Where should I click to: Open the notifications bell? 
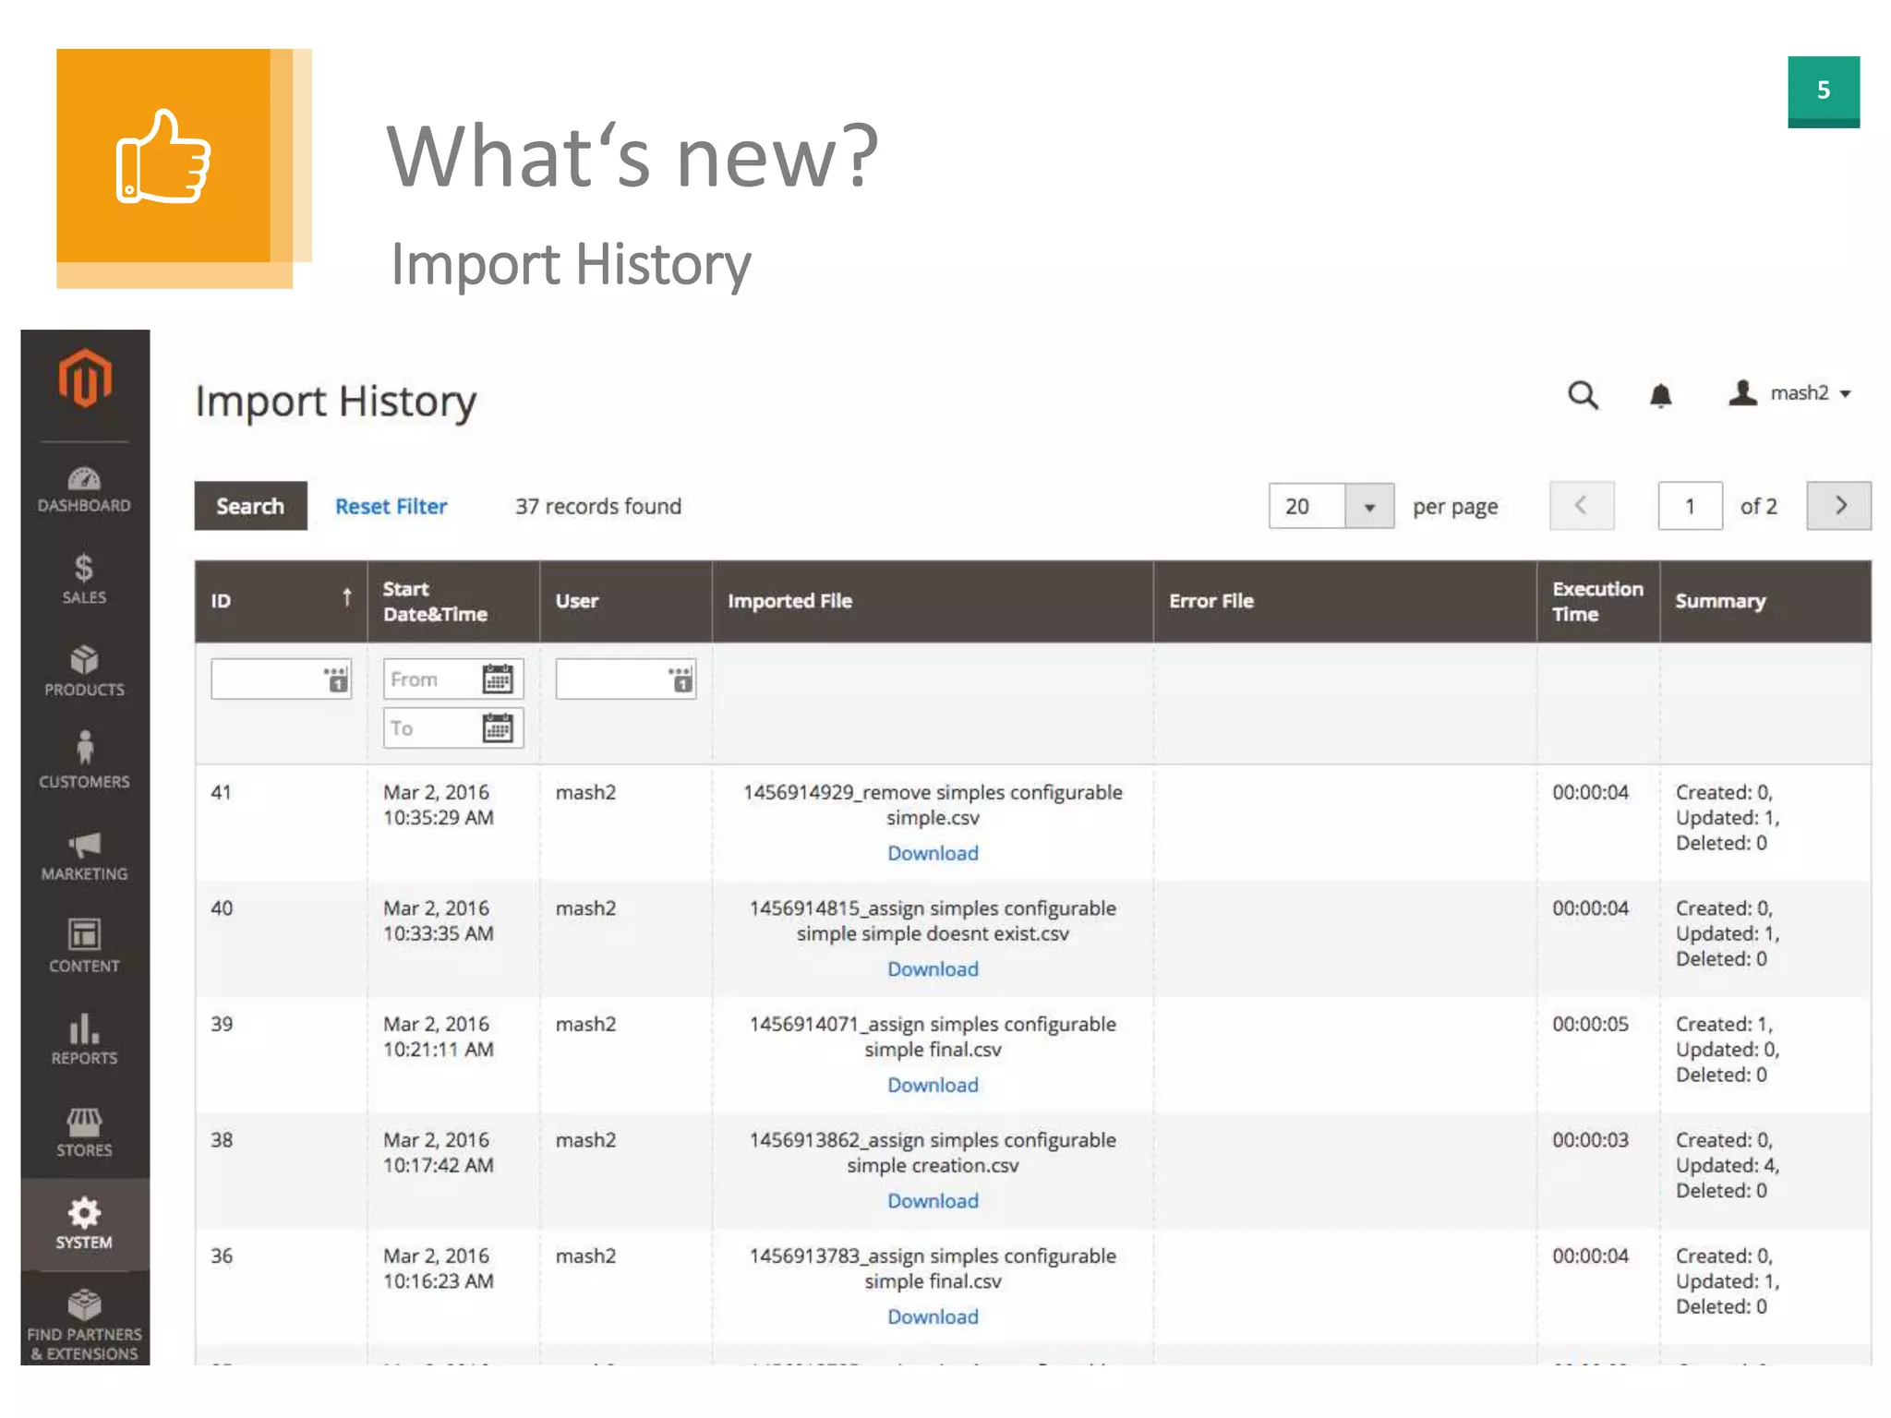1660,395
